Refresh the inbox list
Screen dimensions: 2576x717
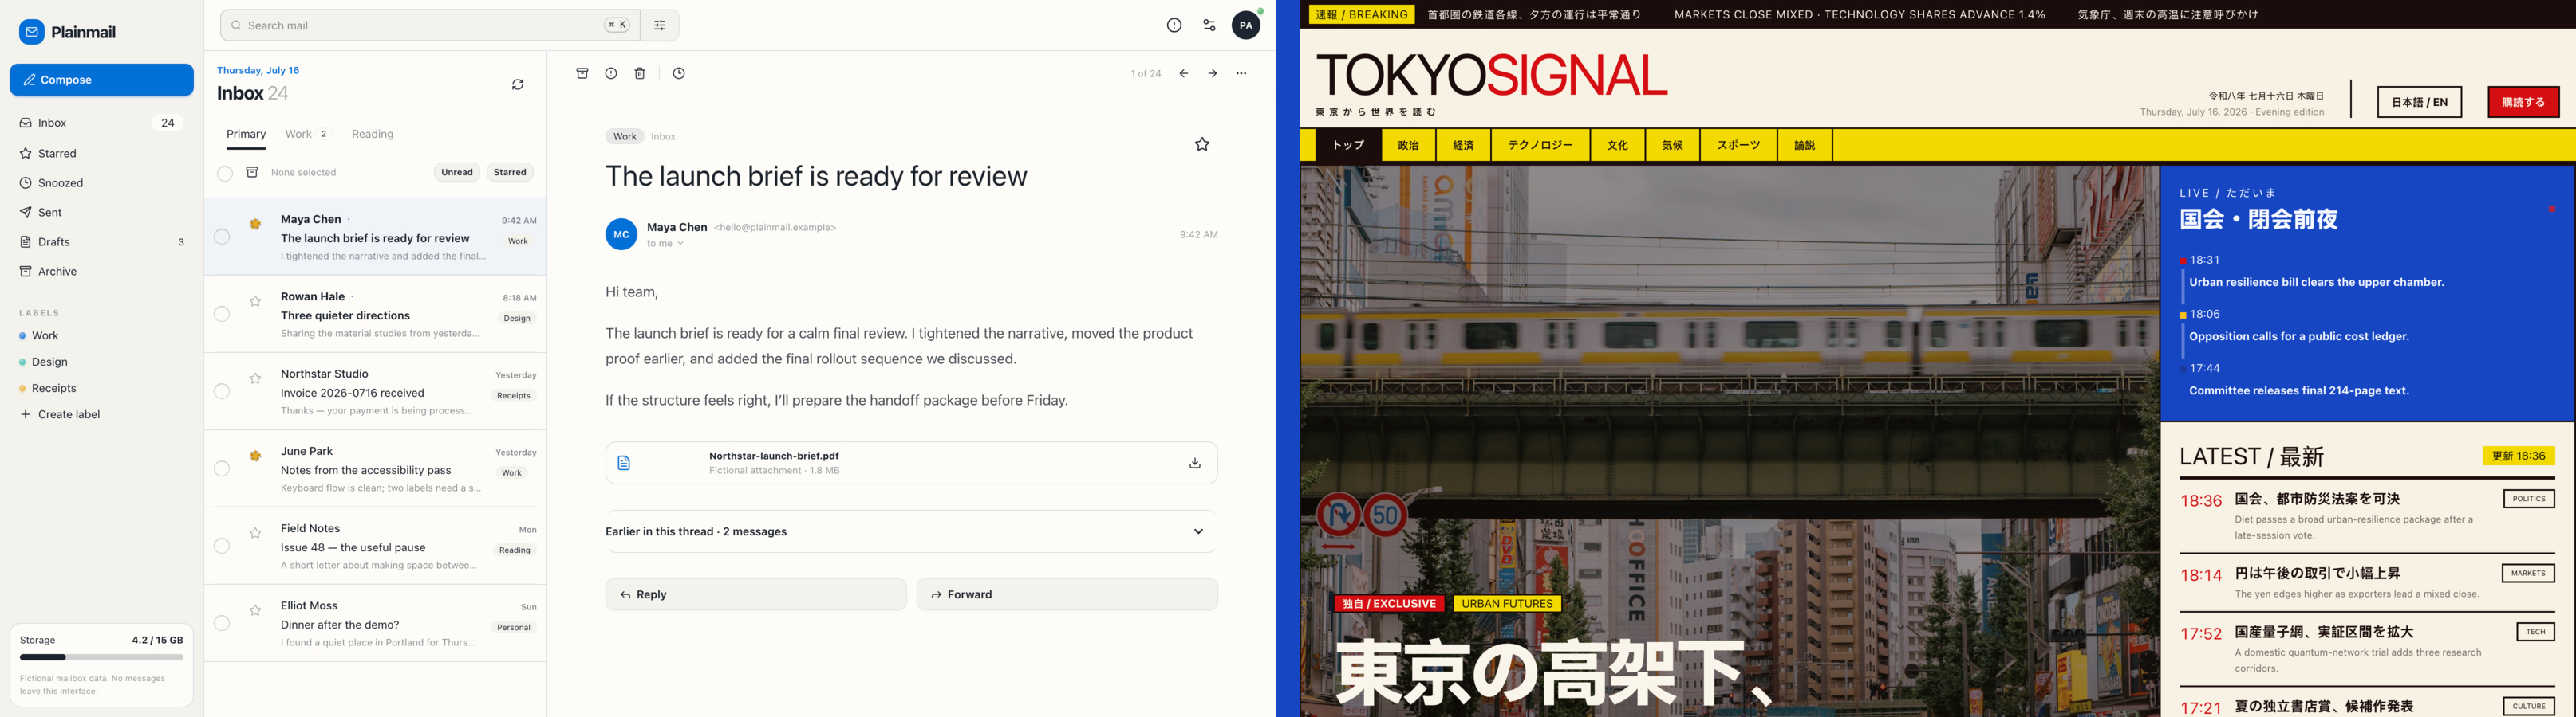(518, 85)
